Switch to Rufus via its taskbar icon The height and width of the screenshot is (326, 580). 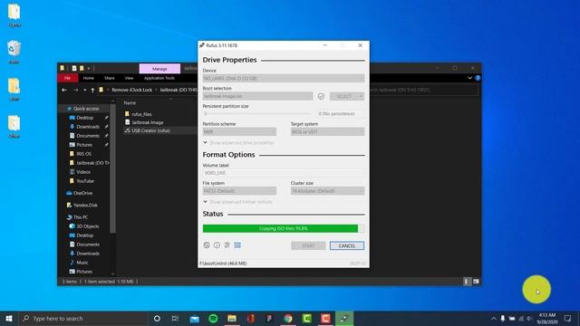click(344, 318)
